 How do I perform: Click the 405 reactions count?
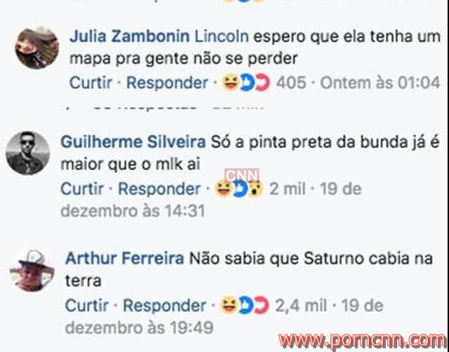[291, 83]
